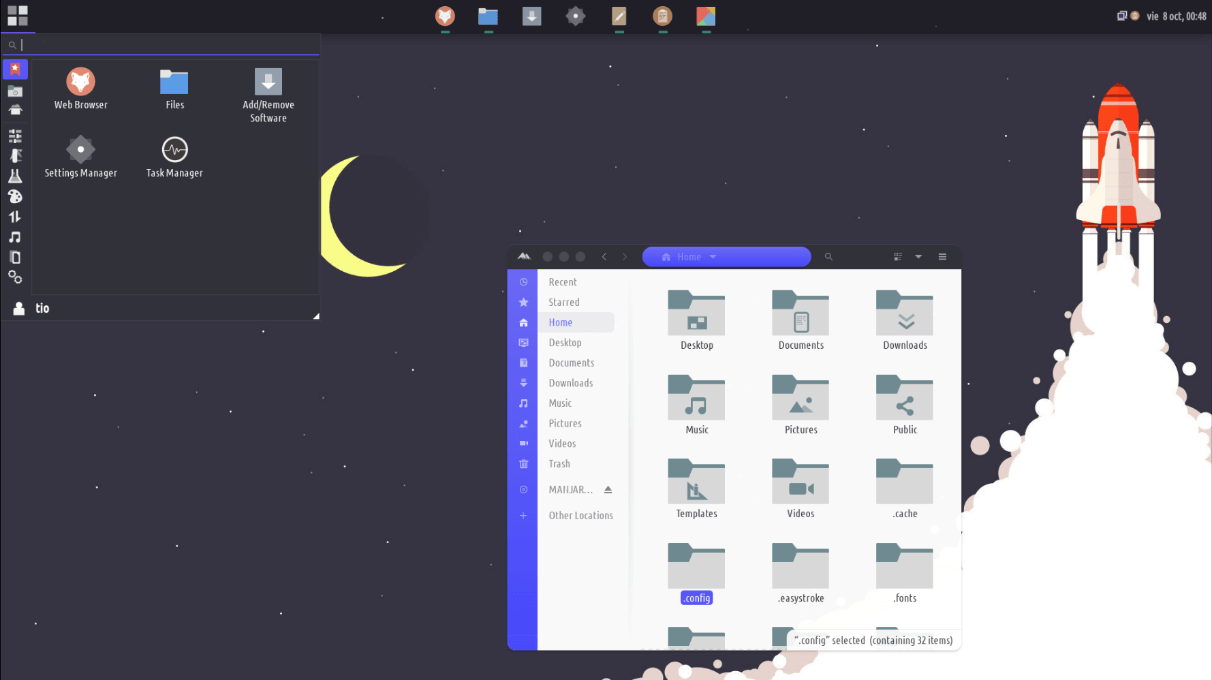
Task: Open the Multimedia category with the music note
Action: (x=15, y=237)
